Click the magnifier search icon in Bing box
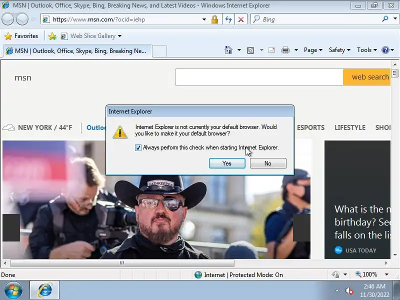This screenshot has width=400, height=300. 385,19
